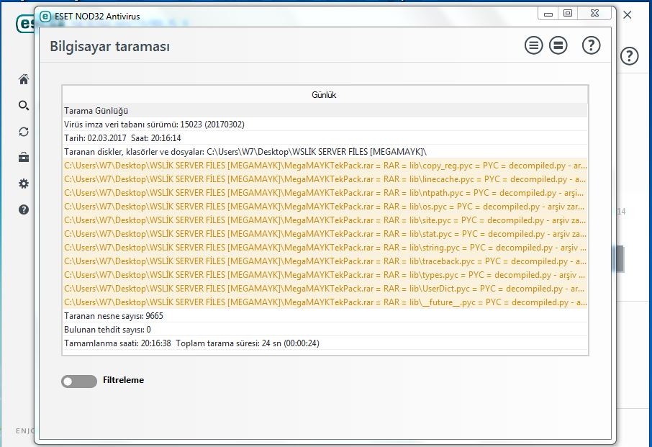Select the Taranan diskler, klasörler row
The height and width of the screenshot is (447, 652).
pos(325,152)
